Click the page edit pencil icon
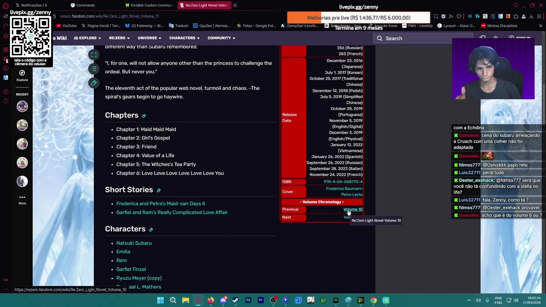 94,83
